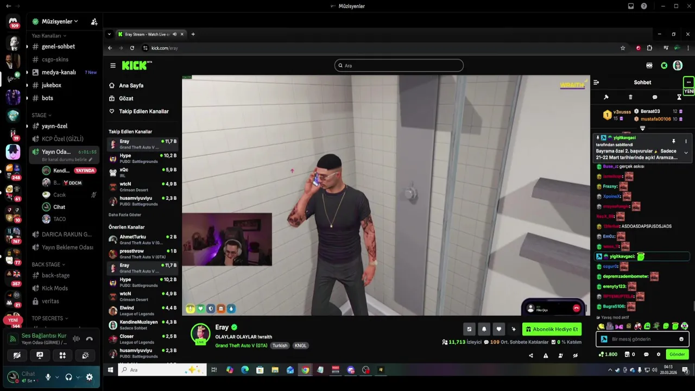695x391 pixels.
Task: Click the moderator gavel icon in the chat toolbar
Action: pyautogui.click(x=606, y=97)
